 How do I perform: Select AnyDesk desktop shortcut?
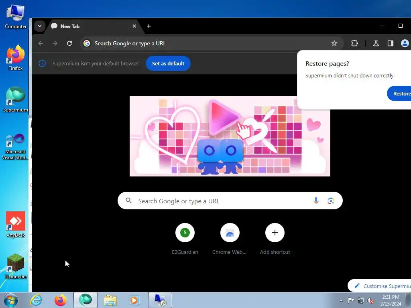click(16, 225)
